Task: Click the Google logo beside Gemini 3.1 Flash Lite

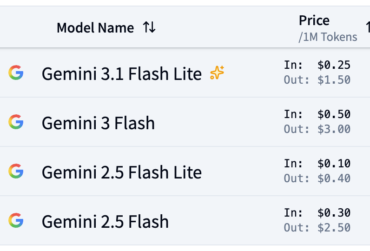Action: click(16, 73)
